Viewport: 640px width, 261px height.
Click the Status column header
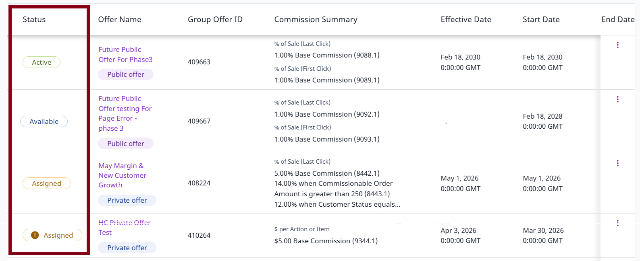click(x=34, y=19)
